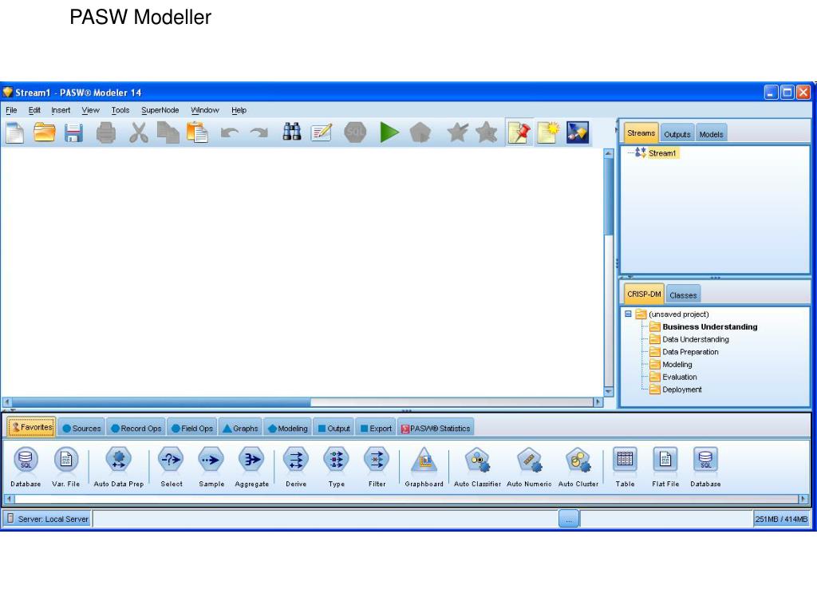Select the Auto Numeric node
817x613 pixels.
pyautogui.click(x=529, y=466)
